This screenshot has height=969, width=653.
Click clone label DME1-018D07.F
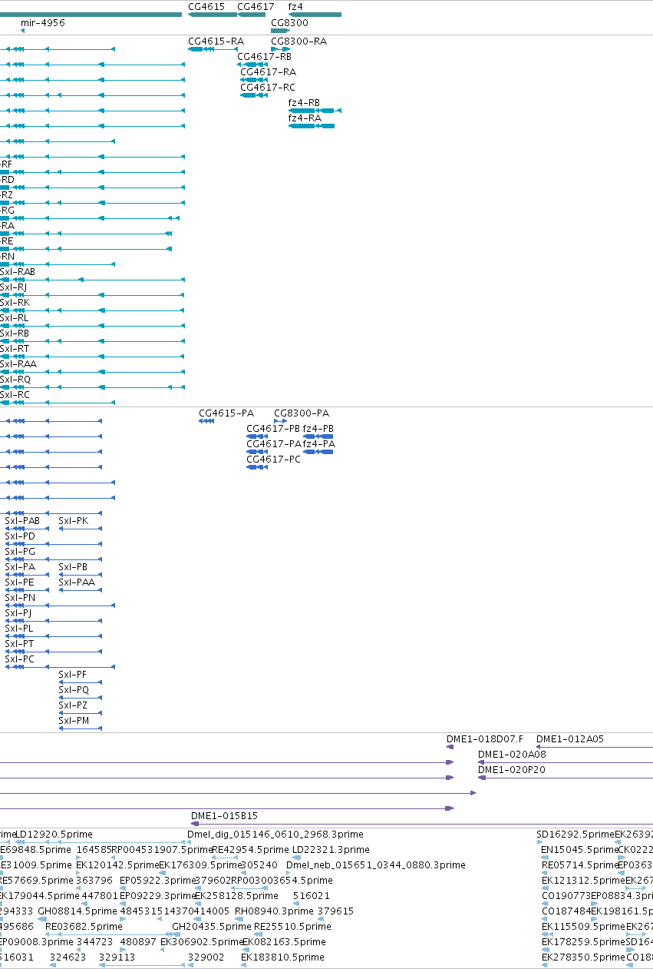click(485, 738)
